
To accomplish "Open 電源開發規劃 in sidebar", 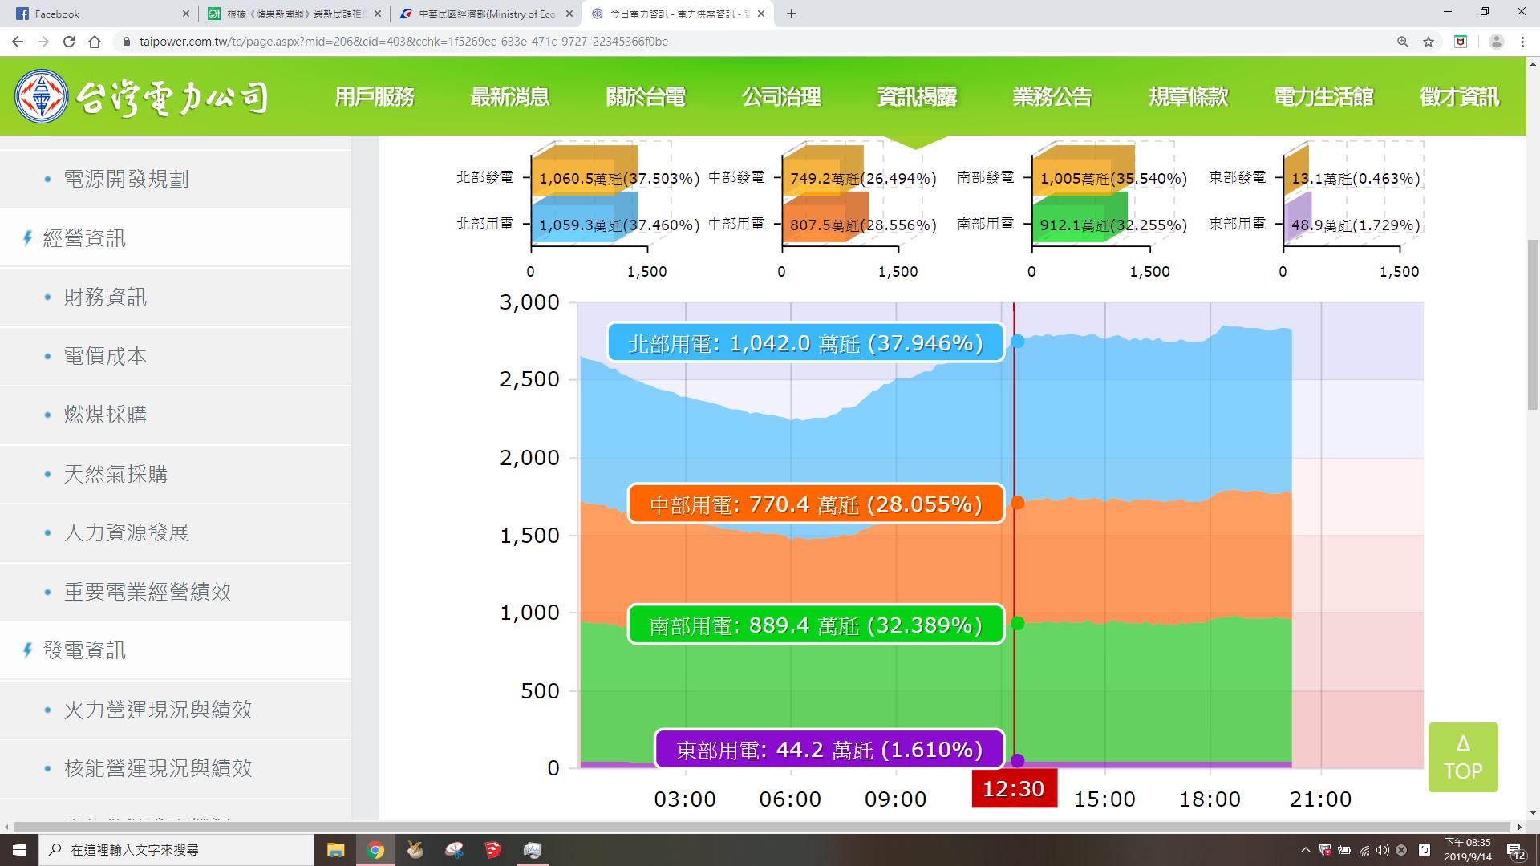I will coord(175,179).
